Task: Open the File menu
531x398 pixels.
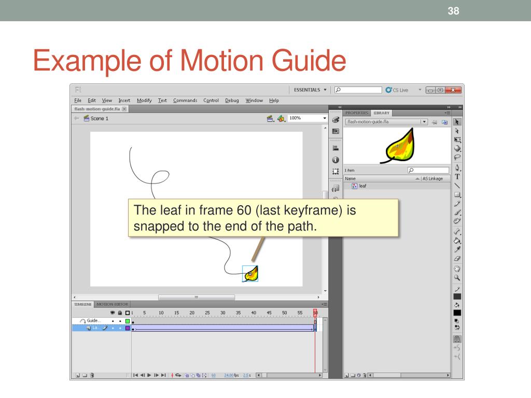Action: [78, 101]
